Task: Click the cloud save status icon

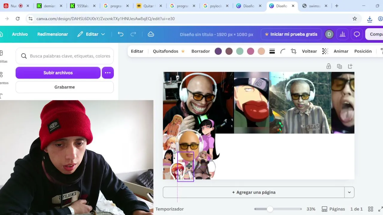Action: coord(151,34)
